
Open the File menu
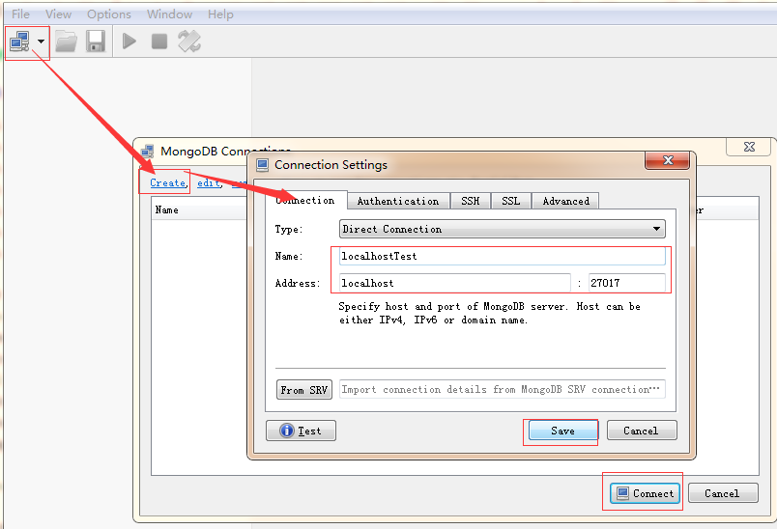[x=21, y=14]
